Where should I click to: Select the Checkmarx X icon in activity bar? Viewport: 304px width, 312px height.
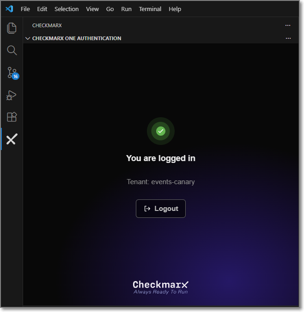coord(12,139)
